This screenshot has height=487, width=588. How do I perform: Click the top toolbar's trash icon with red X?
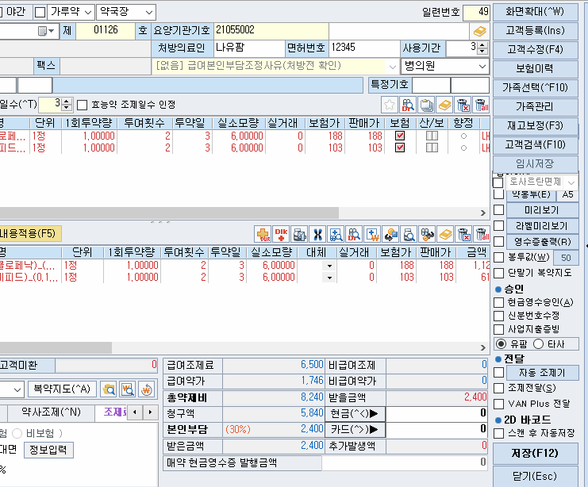(463, 105)
